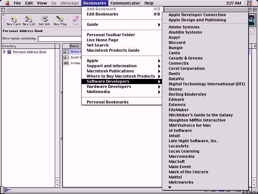Screen dimensions: 258x194
Task: Expand the Multimedia submenu
Action: tap(122, 92)
